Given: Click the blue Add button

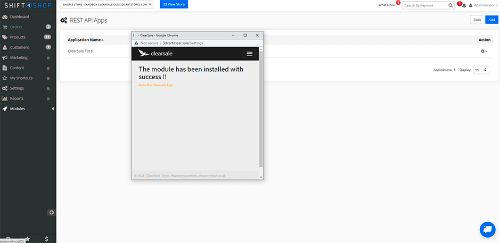Looking at the screenshot, I should [492, 20].
